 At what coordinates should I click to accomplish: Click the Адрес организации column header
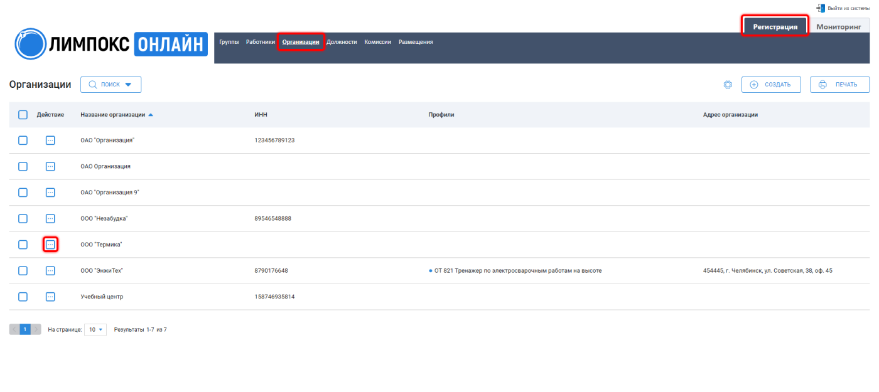coord(730,115)
